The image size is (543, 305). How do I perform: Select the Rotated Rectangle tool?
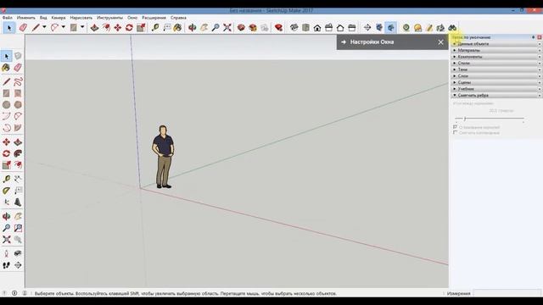18,93
